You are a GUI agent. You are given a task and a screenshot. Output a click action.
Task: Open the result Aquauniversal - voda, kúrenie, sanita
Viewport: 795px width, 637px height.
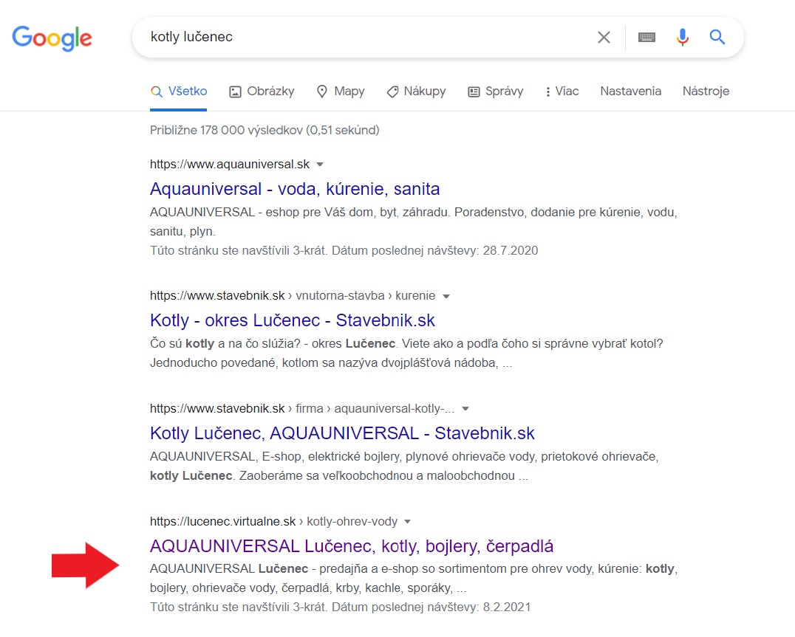pyautogui.click(x=295, y=189)
